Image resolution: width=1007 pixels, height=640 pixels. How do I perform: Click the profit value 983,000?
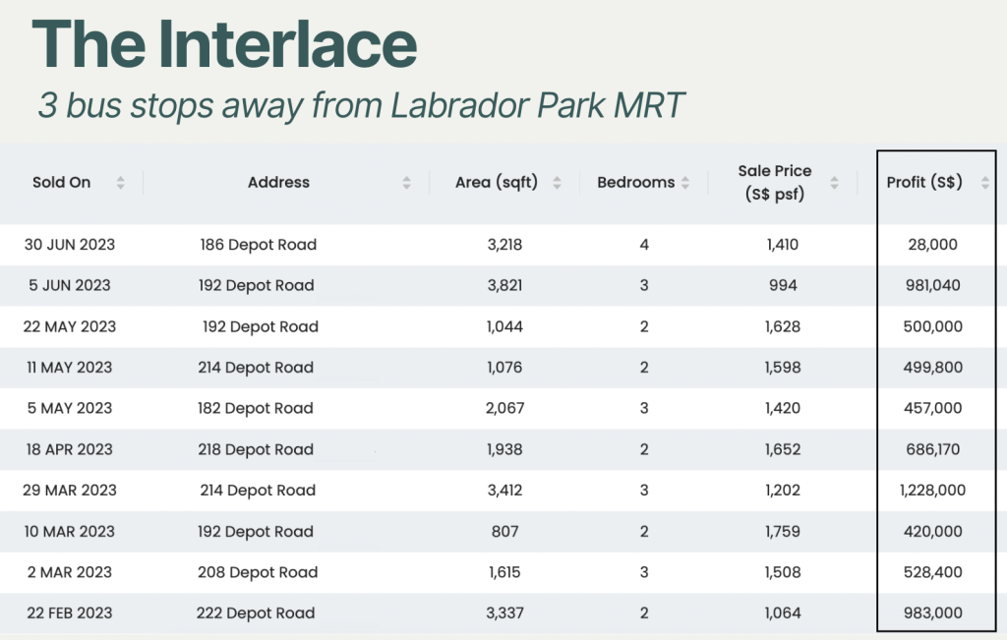(x=932, y=613)
